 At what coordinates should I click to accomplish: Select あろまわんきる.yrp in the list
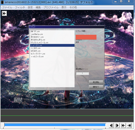point(52,40)
